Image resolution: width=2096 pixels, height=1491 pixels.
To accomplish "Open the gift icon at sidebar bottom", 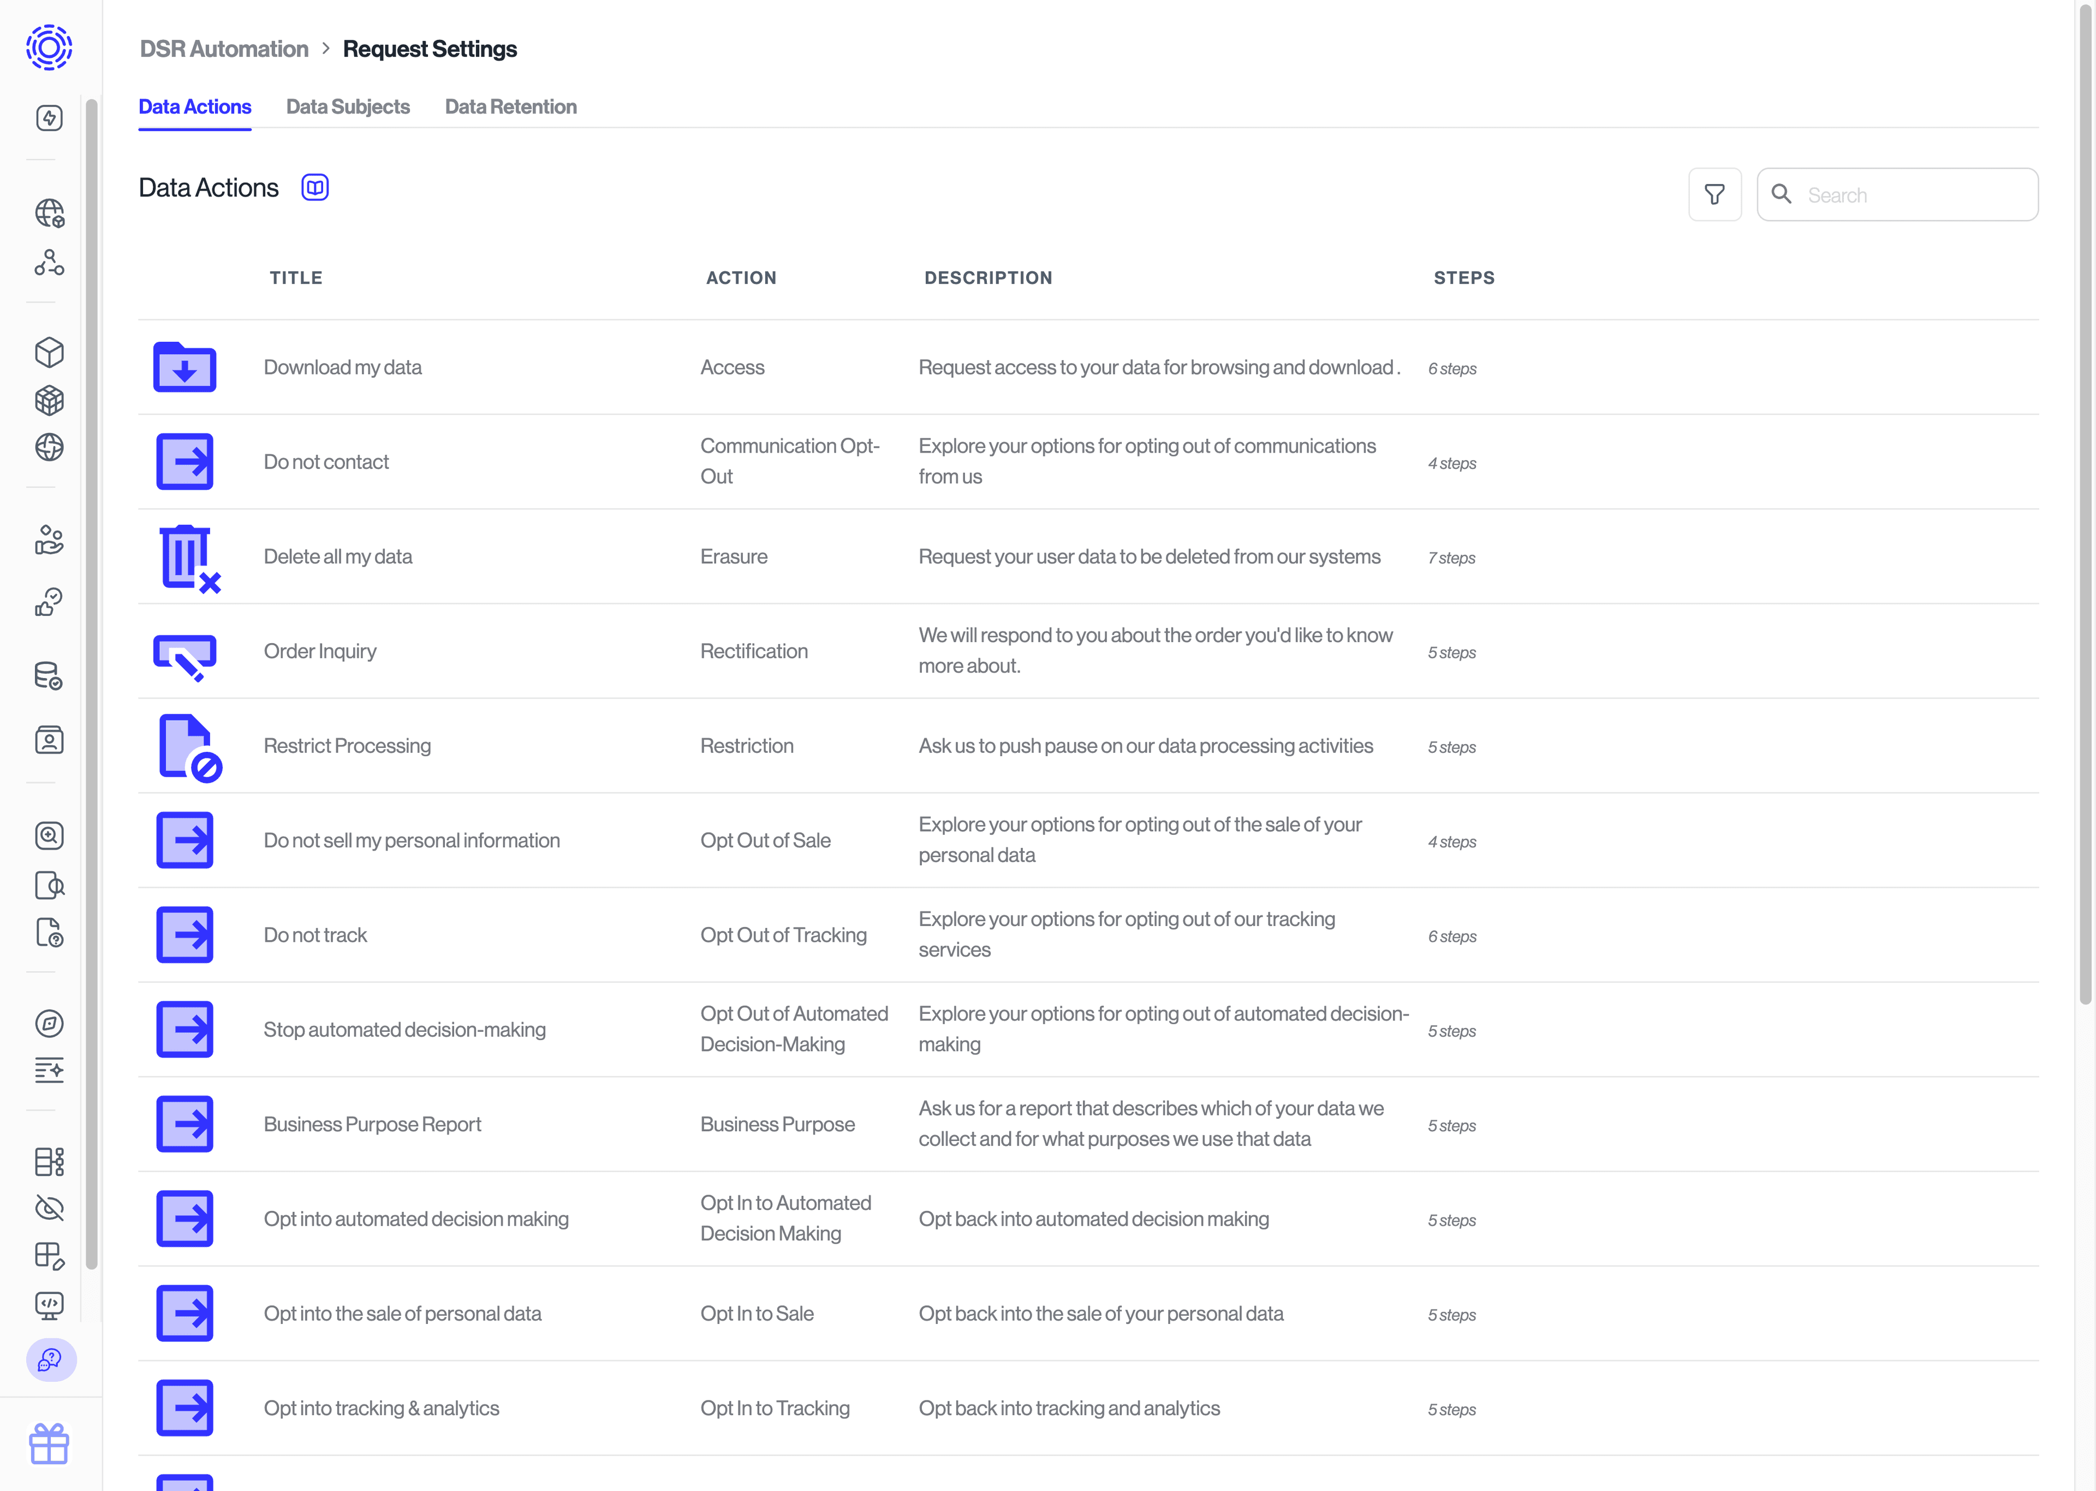I will click(49, 1444).
